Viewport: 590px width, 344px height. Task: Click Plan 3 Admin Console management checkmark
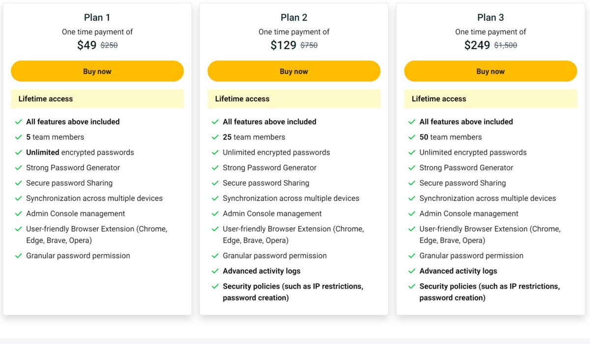point(412,213)
